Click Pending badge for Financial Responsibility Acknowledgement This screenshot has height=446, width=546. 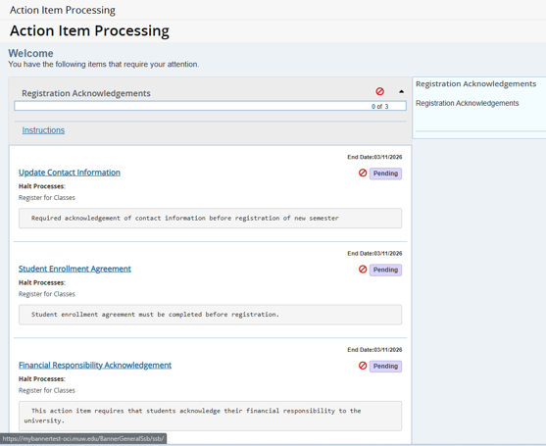tap(385, 367)
